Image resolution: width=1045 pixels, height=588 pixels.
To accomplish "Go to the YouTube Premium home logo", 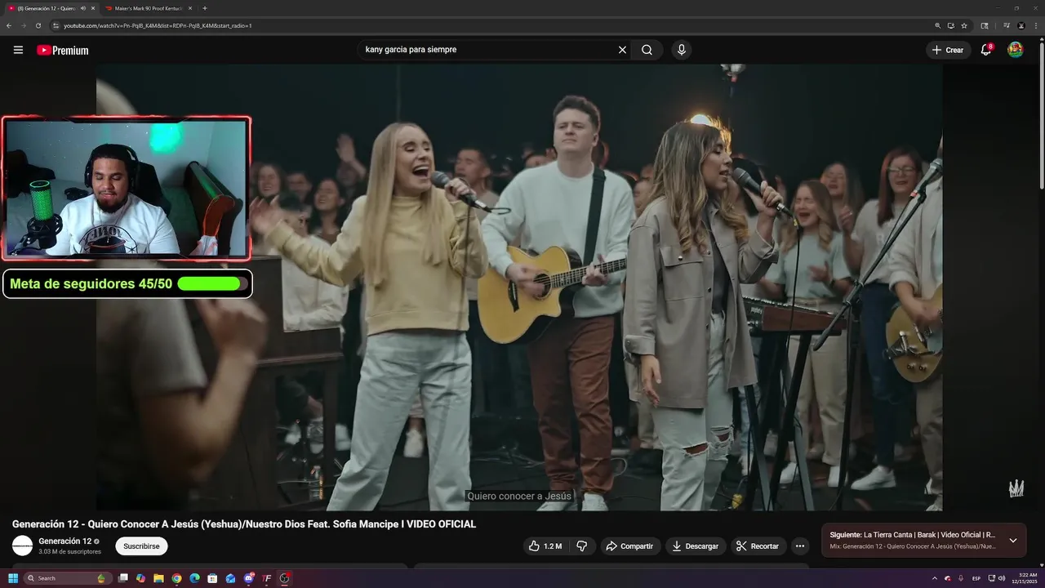I will (x=63, y=50).
